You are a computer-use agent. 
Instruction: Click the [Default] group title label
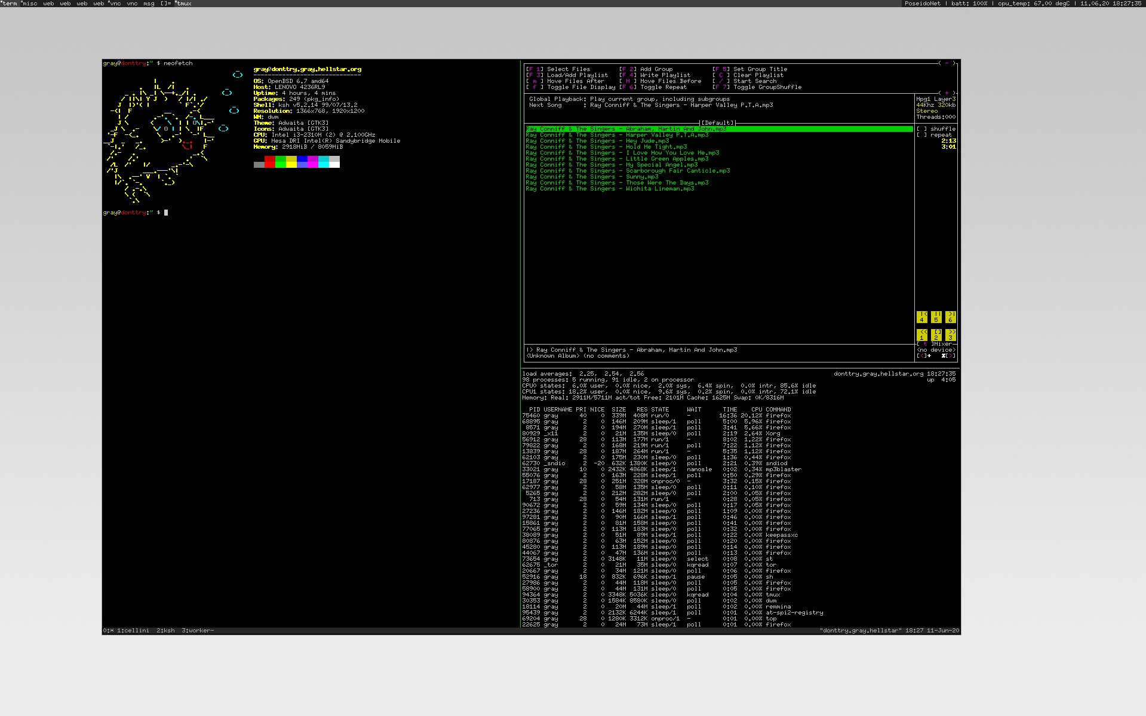[717, 123]
